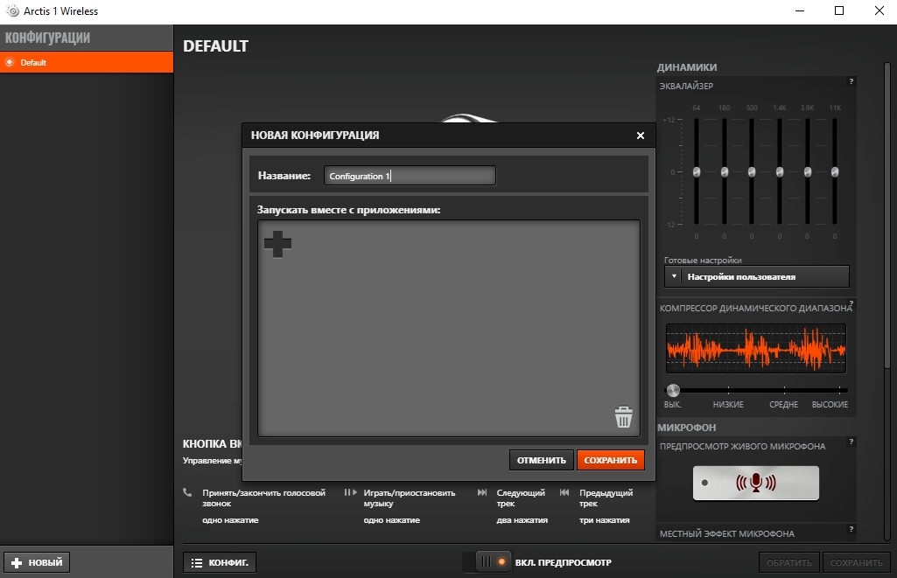The height and width of the screenshot is (578, 897).
Task: Click the Конфигурации sidebar header
Action: pos(48,38)
